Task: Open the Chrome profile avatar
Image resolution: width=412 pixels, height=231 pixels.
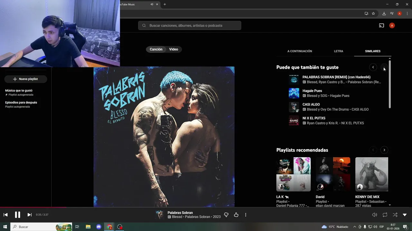Action: point(399,13)
